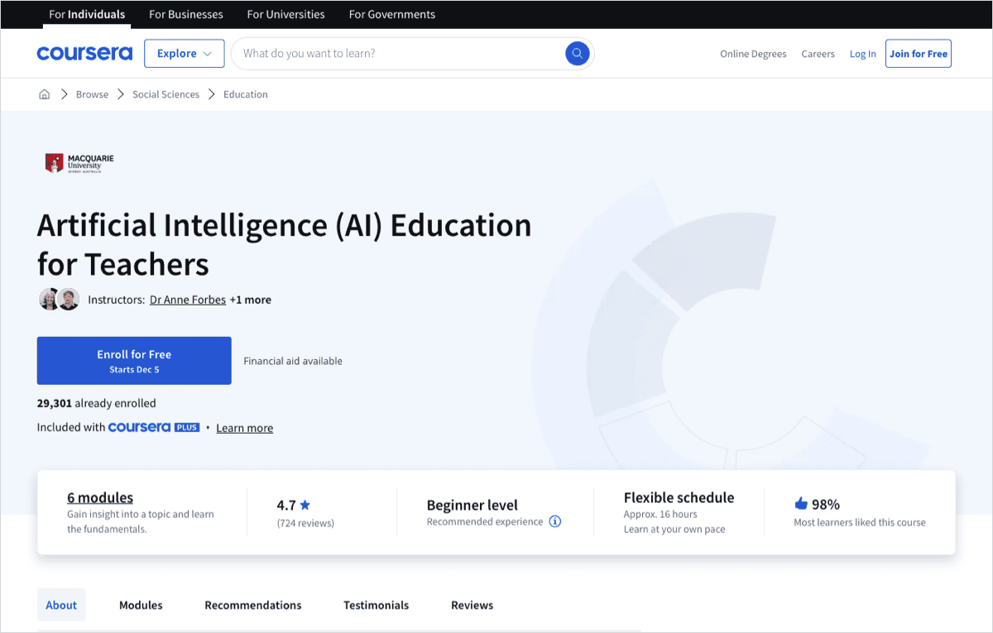The width and height of the screenshot is (993, 633).
Task: Switch to the Modules tab
Action: tap(141, 605)
